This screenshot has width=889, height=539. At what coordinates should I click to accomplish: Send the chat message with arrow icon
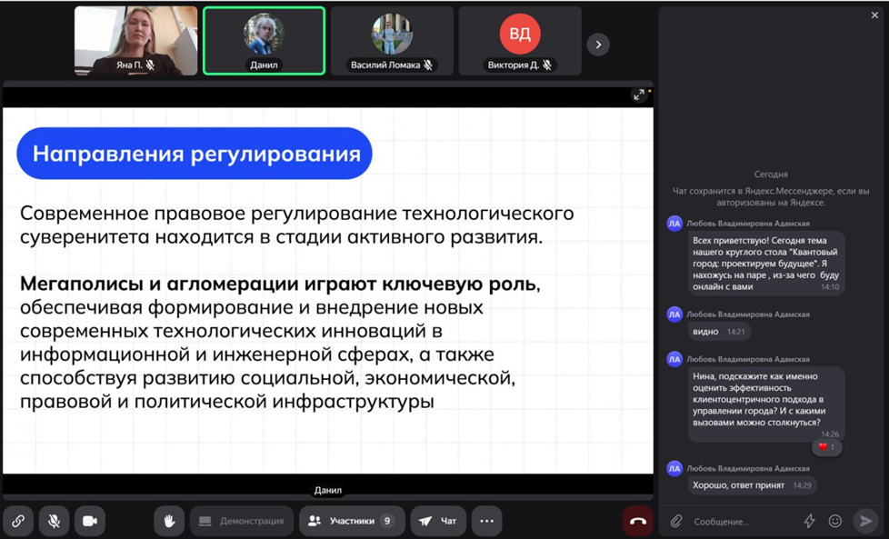(x=866, y=521)
